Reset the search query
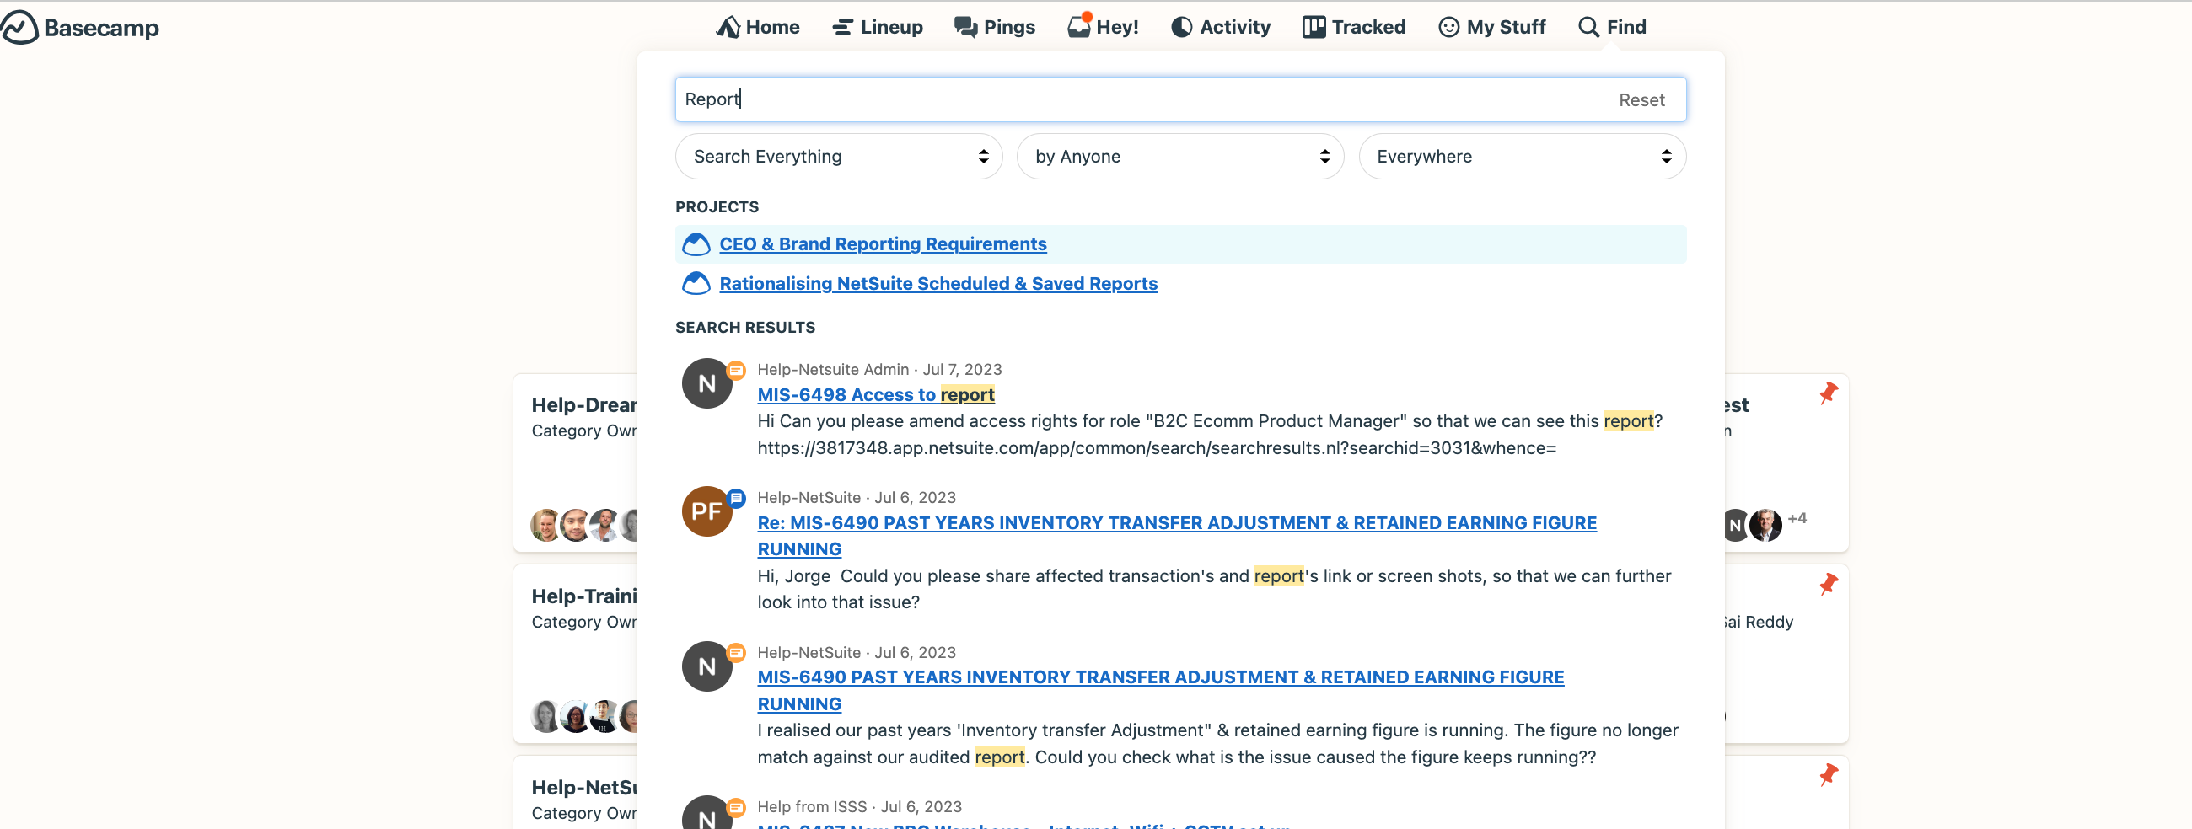 point(1641,99)
